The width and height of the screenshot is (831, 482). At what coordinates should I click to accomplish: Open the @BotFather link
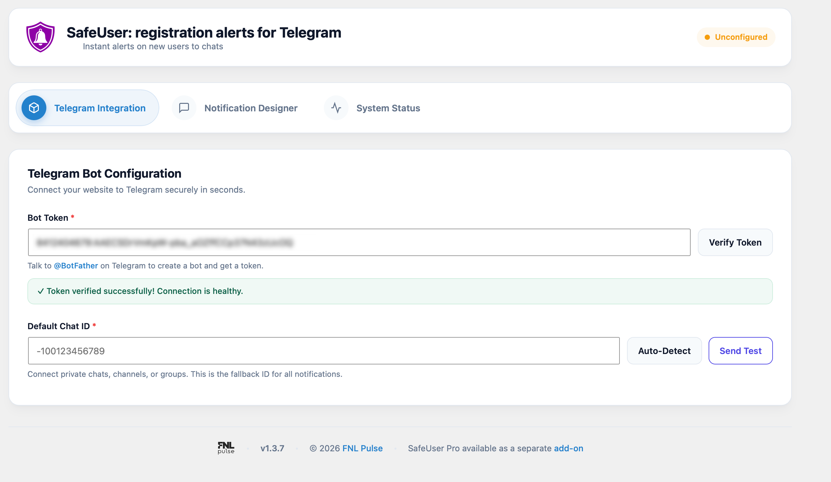(76, 265)
